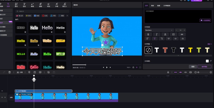Play the preview video

coord(107,67)
